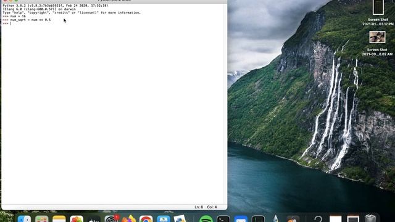395x222 pixels.
Task: Open the Notes app in the dock
Action: click(x=59, y=219)
